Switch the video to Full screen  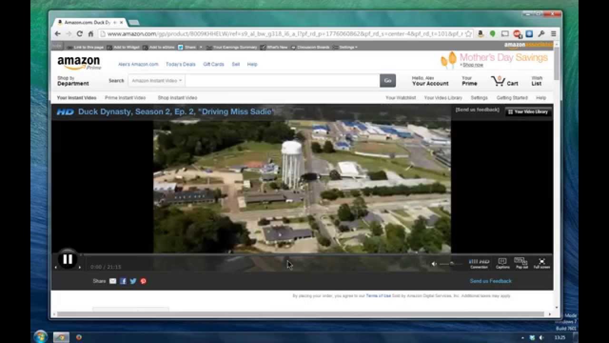click(x=541, y=263)
